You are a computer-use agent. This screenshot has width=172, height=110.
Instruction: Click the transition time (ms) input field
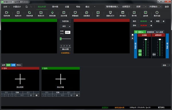tap(68, 32)
